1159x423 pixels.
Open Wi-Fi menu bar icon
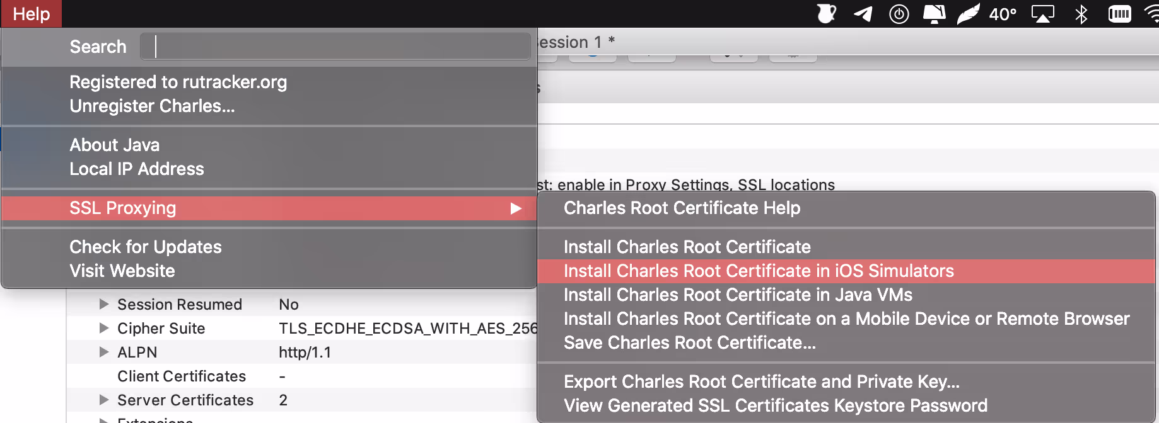click(1151, 14)
